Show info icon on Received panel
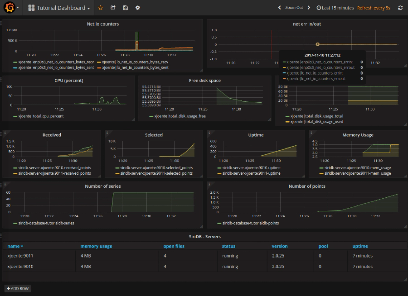The image size is (408, 296). pos(5,133)
